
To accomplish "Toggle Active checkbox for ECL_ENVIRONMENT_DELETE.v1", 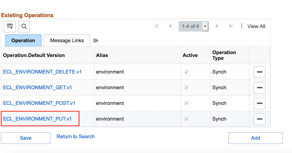I will (187, 72).
